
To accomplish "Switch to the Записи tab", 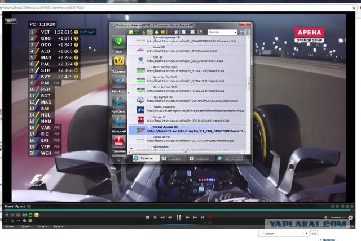I will click(x=202, y=158).
